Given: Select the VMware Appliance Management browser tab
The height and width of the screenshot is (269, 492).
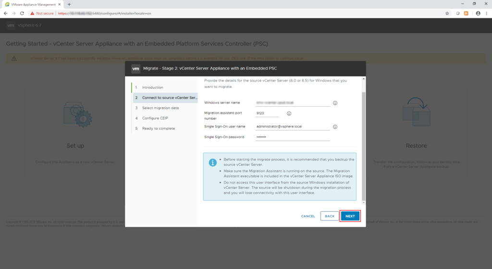Looking at the screenshot, I should pos(33,4).
